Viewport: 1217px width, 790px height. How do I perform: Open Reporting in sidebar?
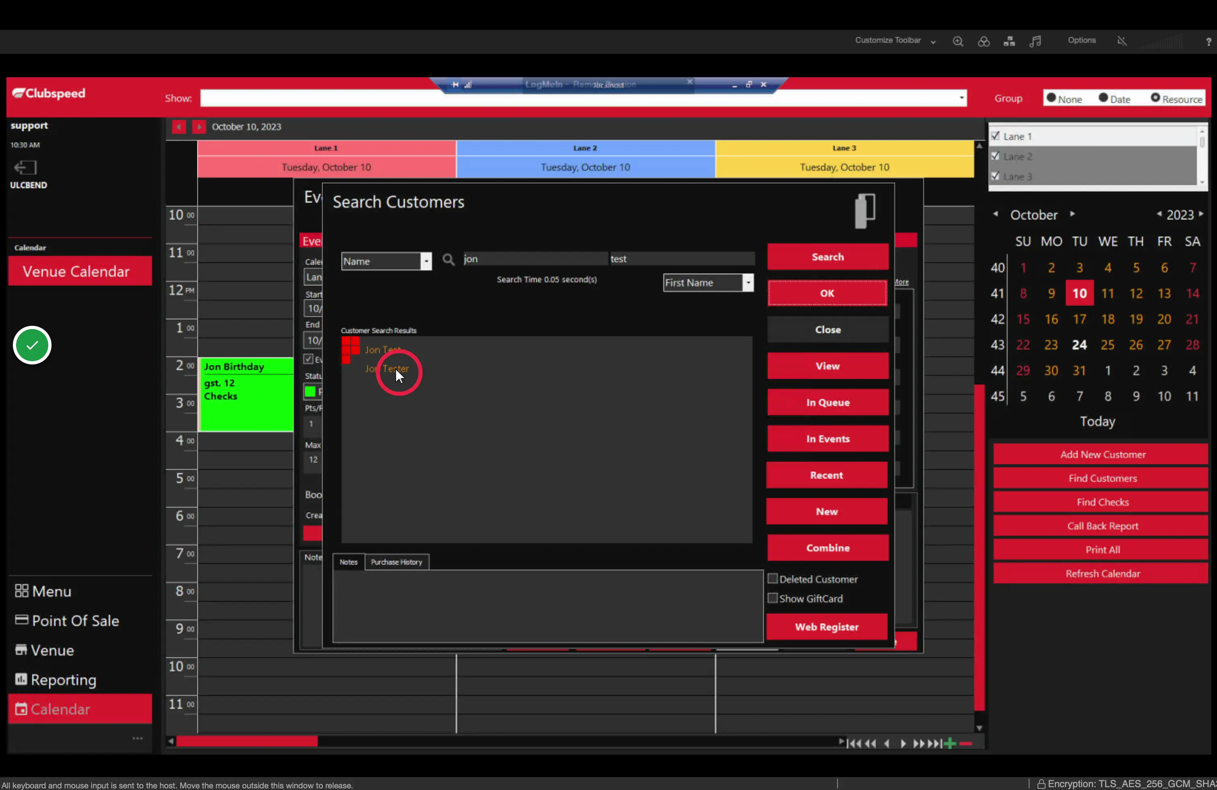(x=56, y=680)
